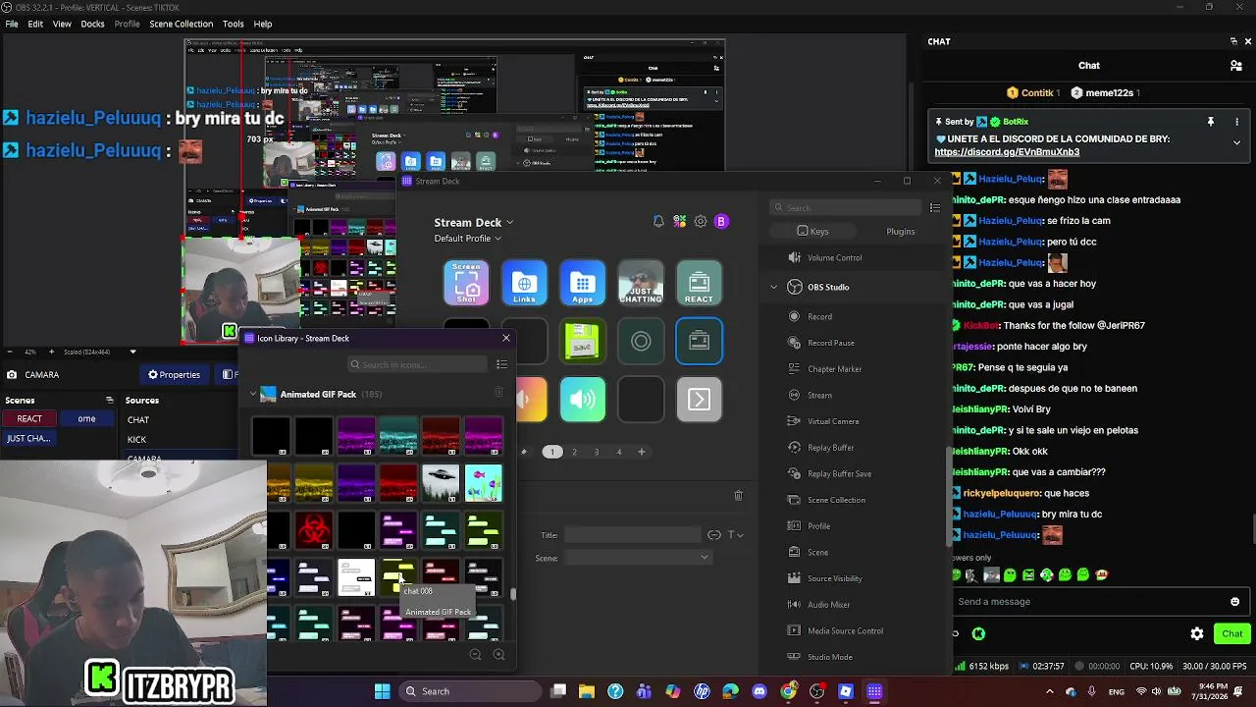Select the Links folder key
1256x707 pixels.
pos(524,283)
